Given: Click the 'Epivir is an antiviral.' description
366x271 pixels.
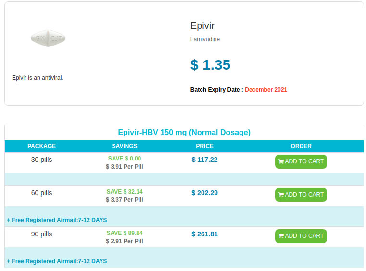Looking at the screenshot, I should (x=38, y=78).
